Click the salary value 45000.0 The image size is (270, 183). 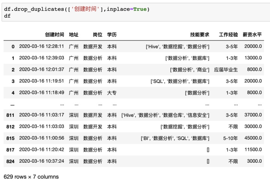(x=253, y=138)
